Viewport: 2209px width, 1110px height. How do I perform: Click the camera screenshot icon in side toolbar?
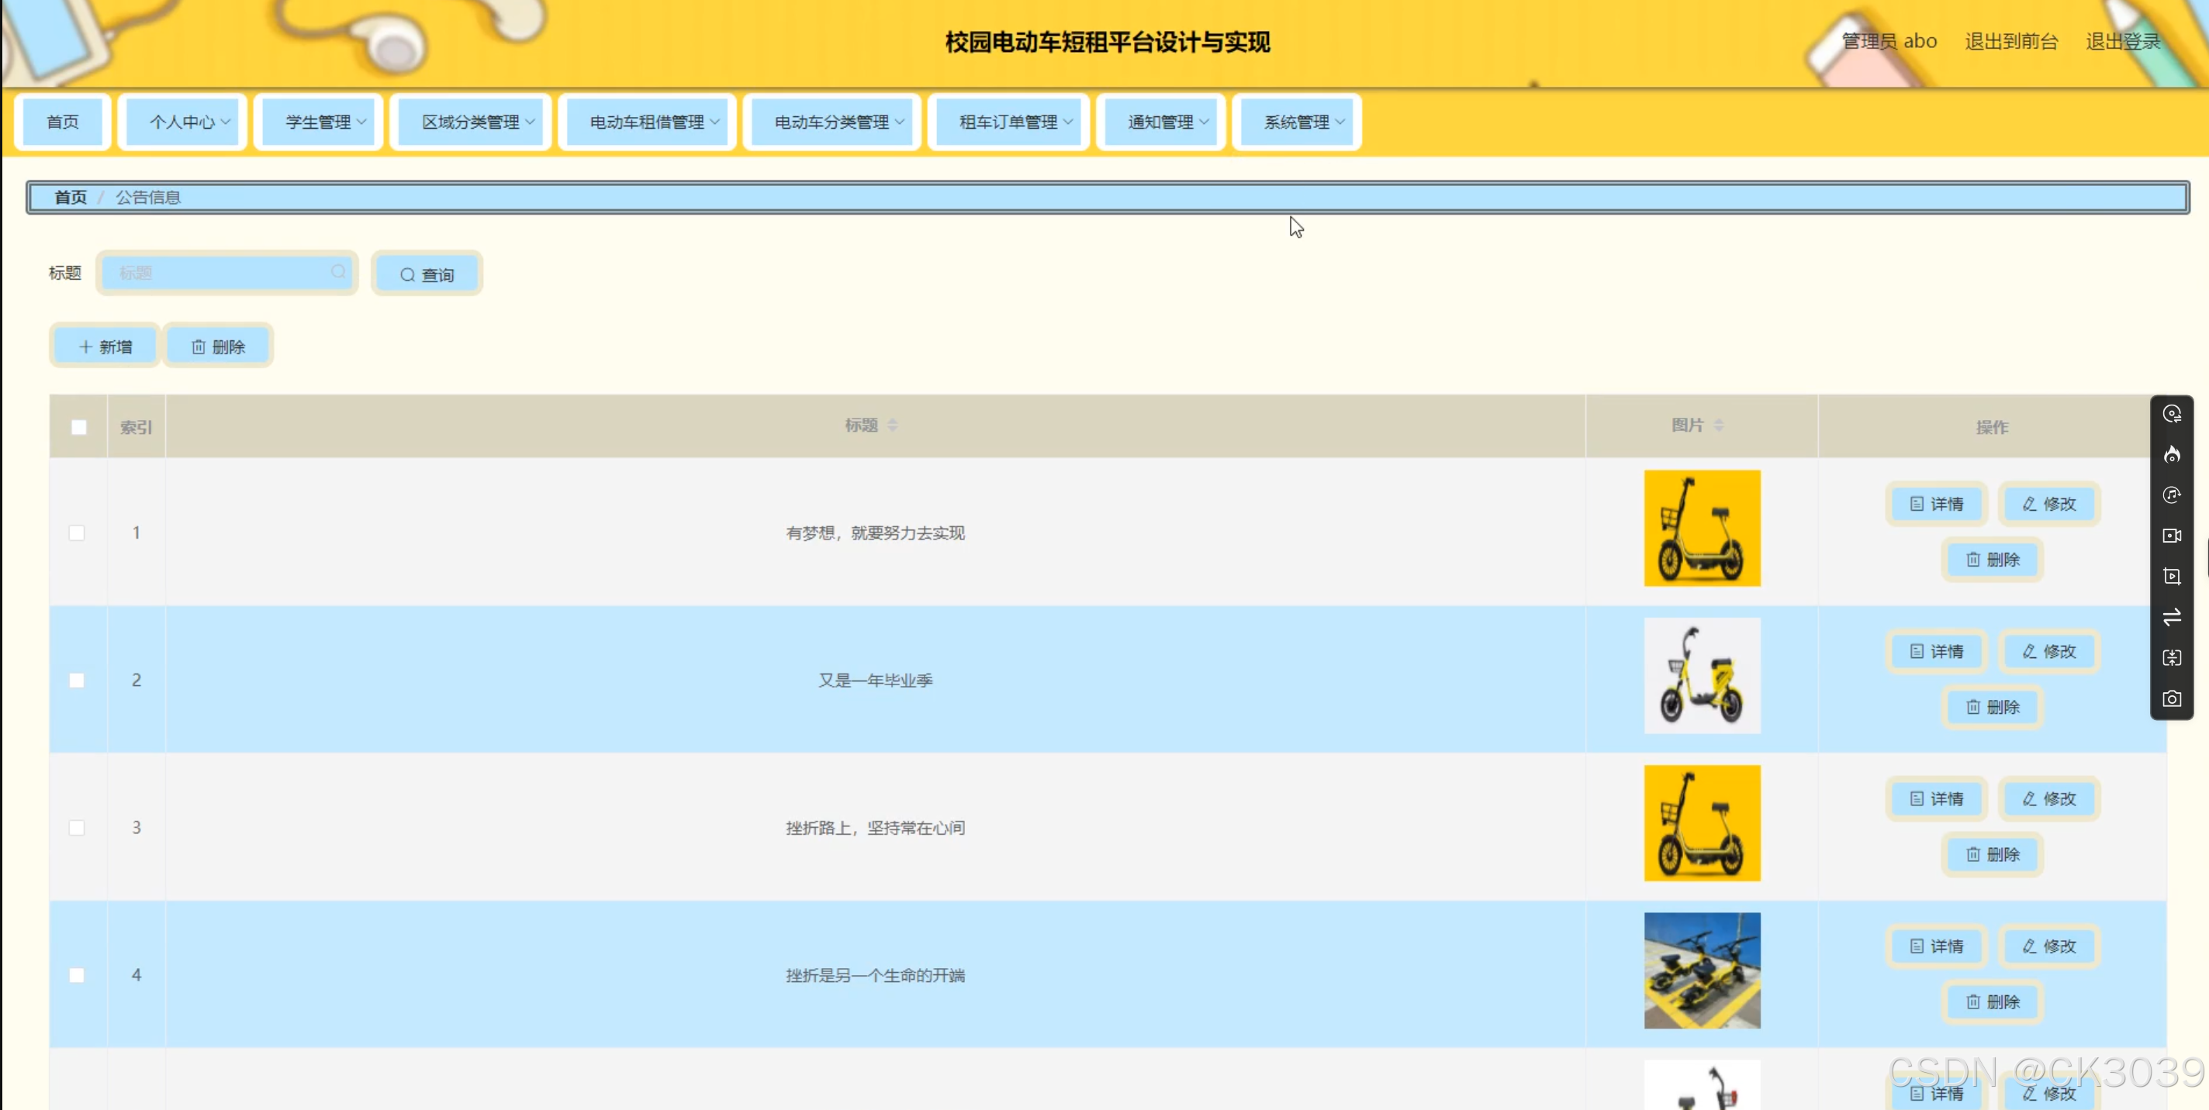2171,699
